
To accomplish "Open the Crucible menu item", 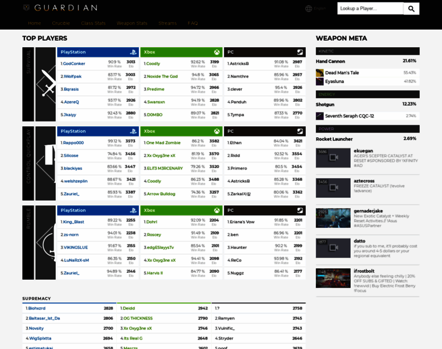I will point(61,23).
